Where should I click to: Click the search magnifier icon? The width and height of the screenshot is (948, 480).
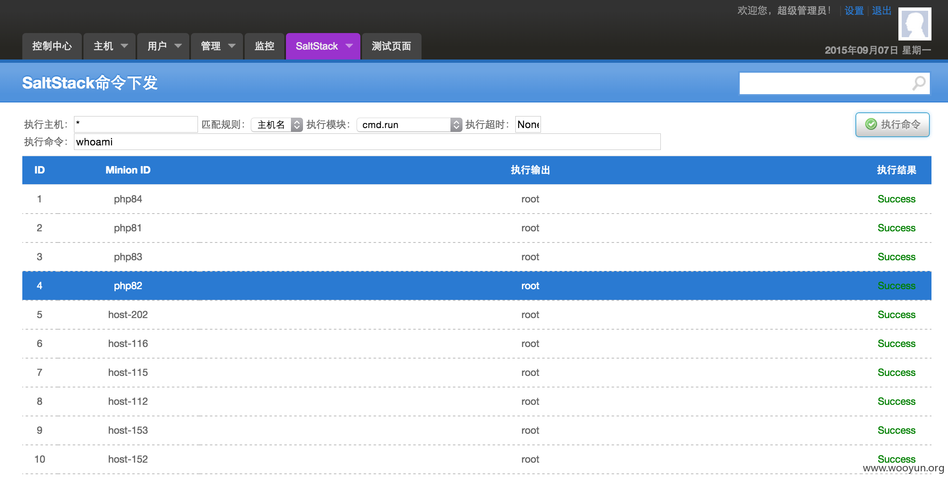(x=919, y=83)
